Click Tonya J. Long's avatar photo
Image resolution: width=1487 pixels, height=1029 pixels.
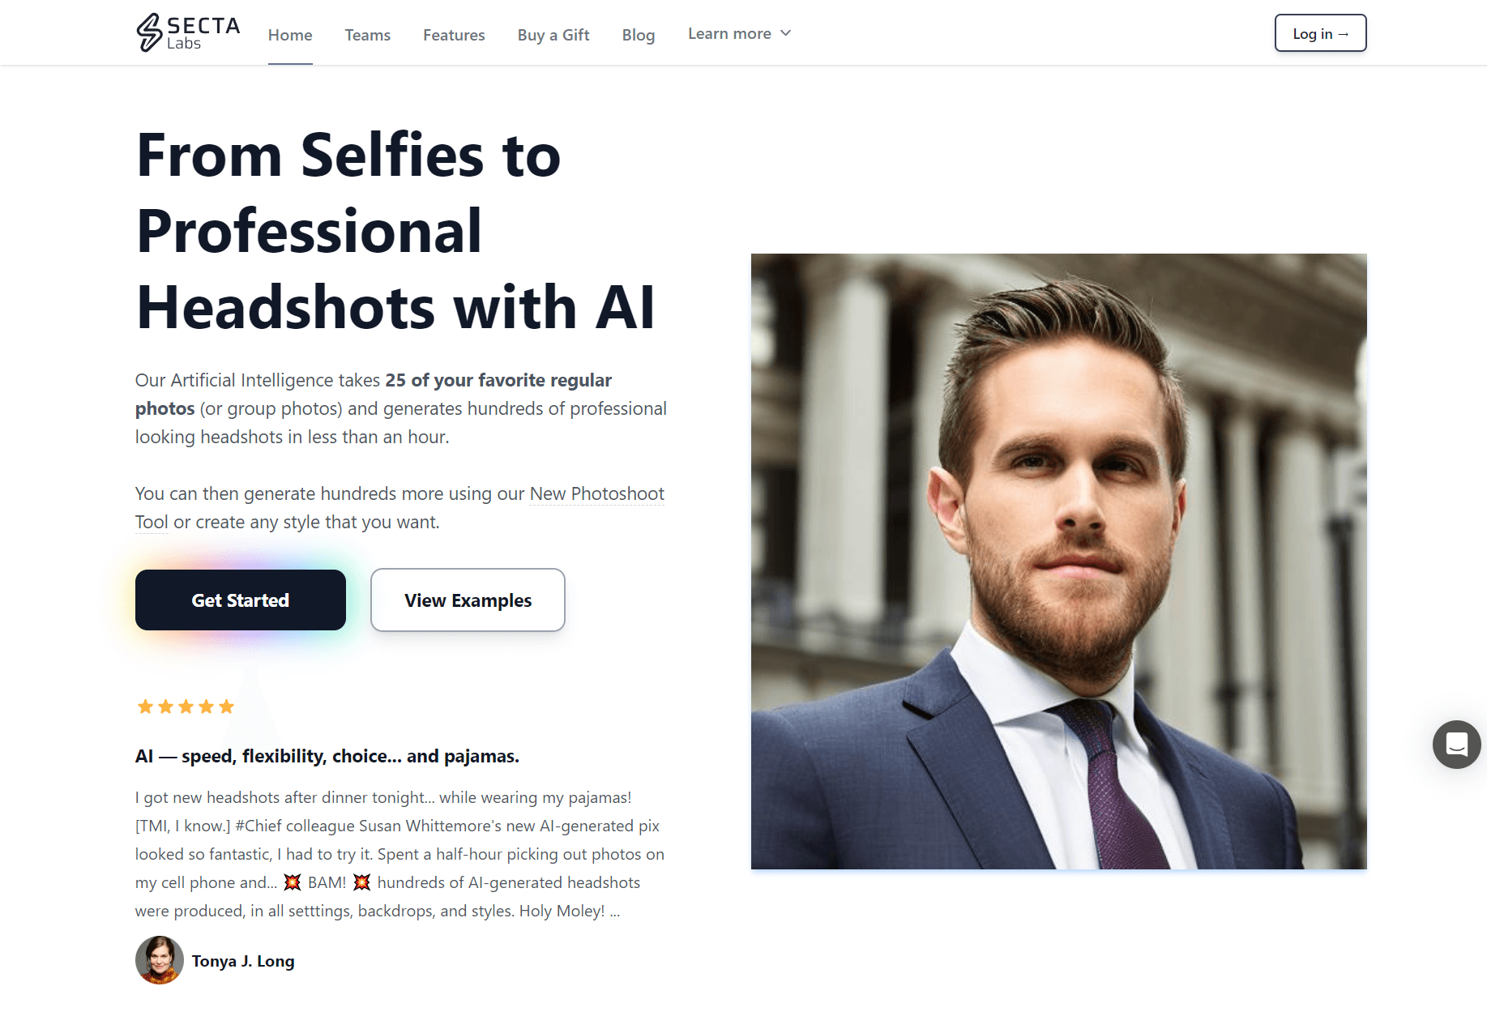click(160, 960)
